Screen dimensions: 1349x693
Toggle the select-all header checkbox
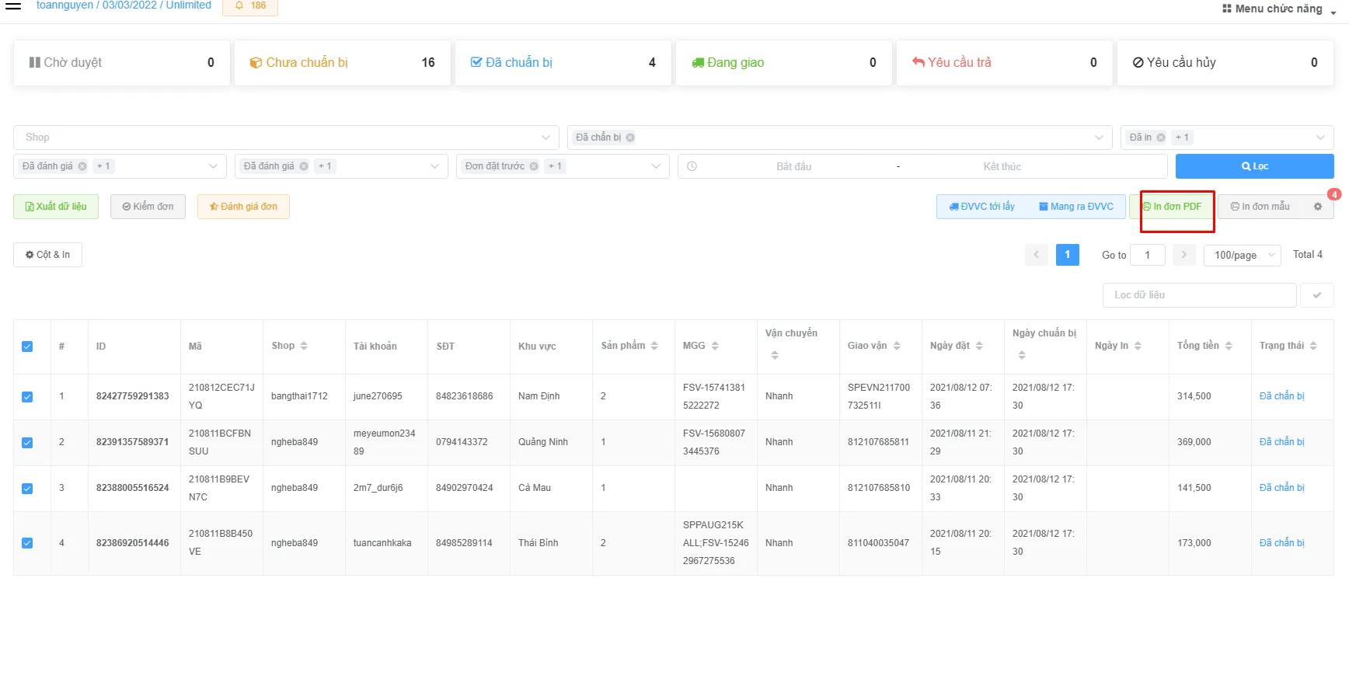point(27,346)
